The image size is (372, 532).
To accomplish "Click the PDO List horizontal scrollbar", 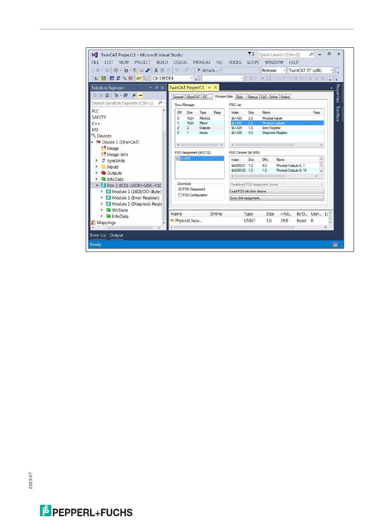I will (x=277, y=145).
